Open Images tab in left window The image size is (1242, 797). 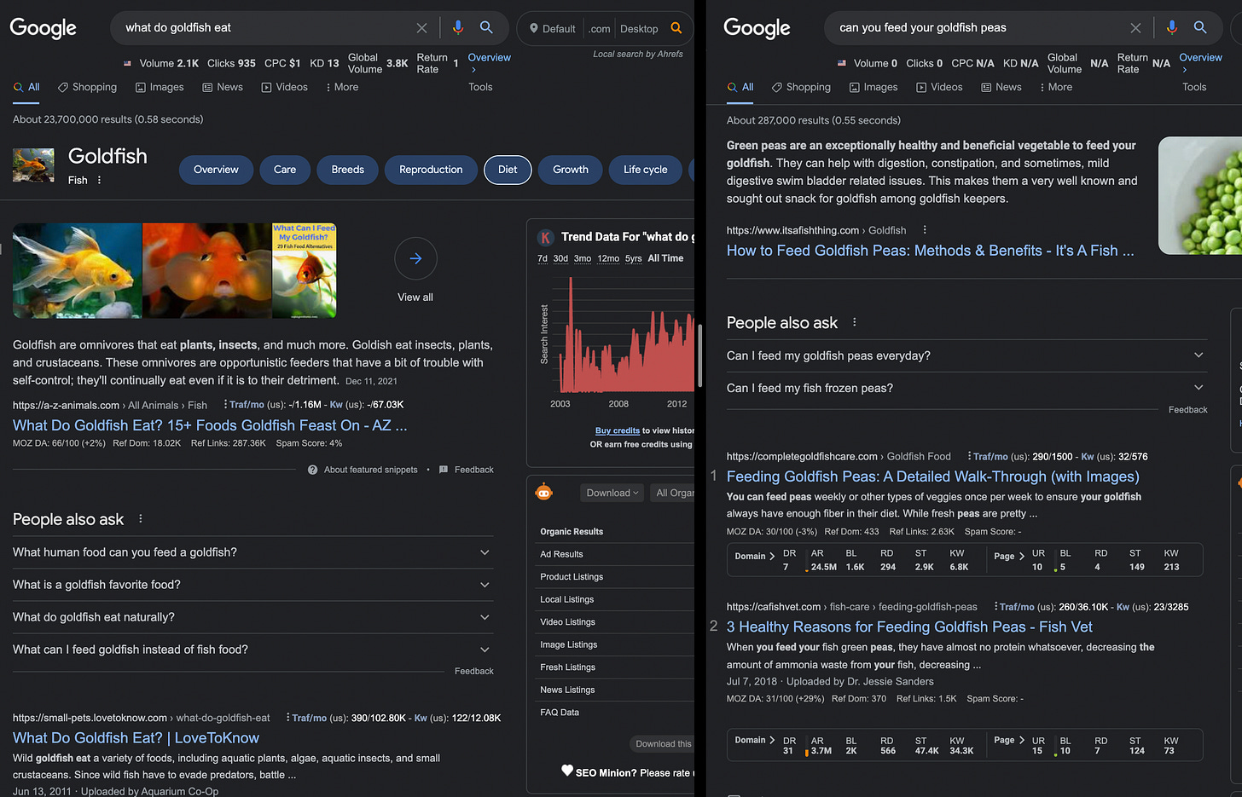coord(160,87)
